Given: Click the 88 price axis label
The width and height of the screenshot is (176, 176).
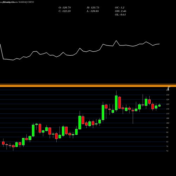Looking at the screenshot, I should (x=168, y=137).
